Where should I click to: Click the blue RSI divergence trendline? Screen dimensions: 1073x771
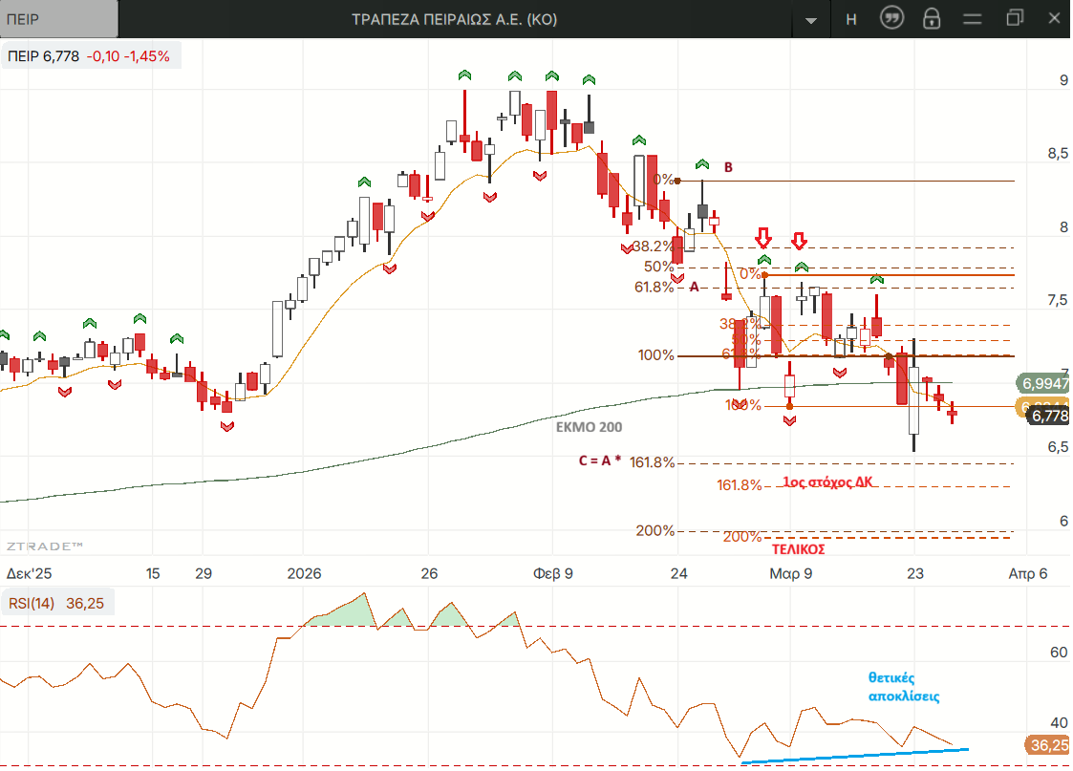click(855, 756)
